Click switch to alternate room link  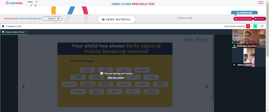click(x=30, y=19)
